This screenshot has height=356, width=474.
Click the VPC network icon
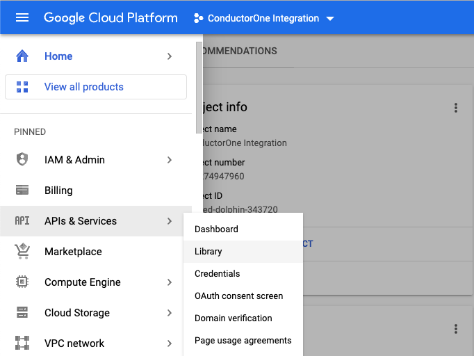(x=22, y=343)
